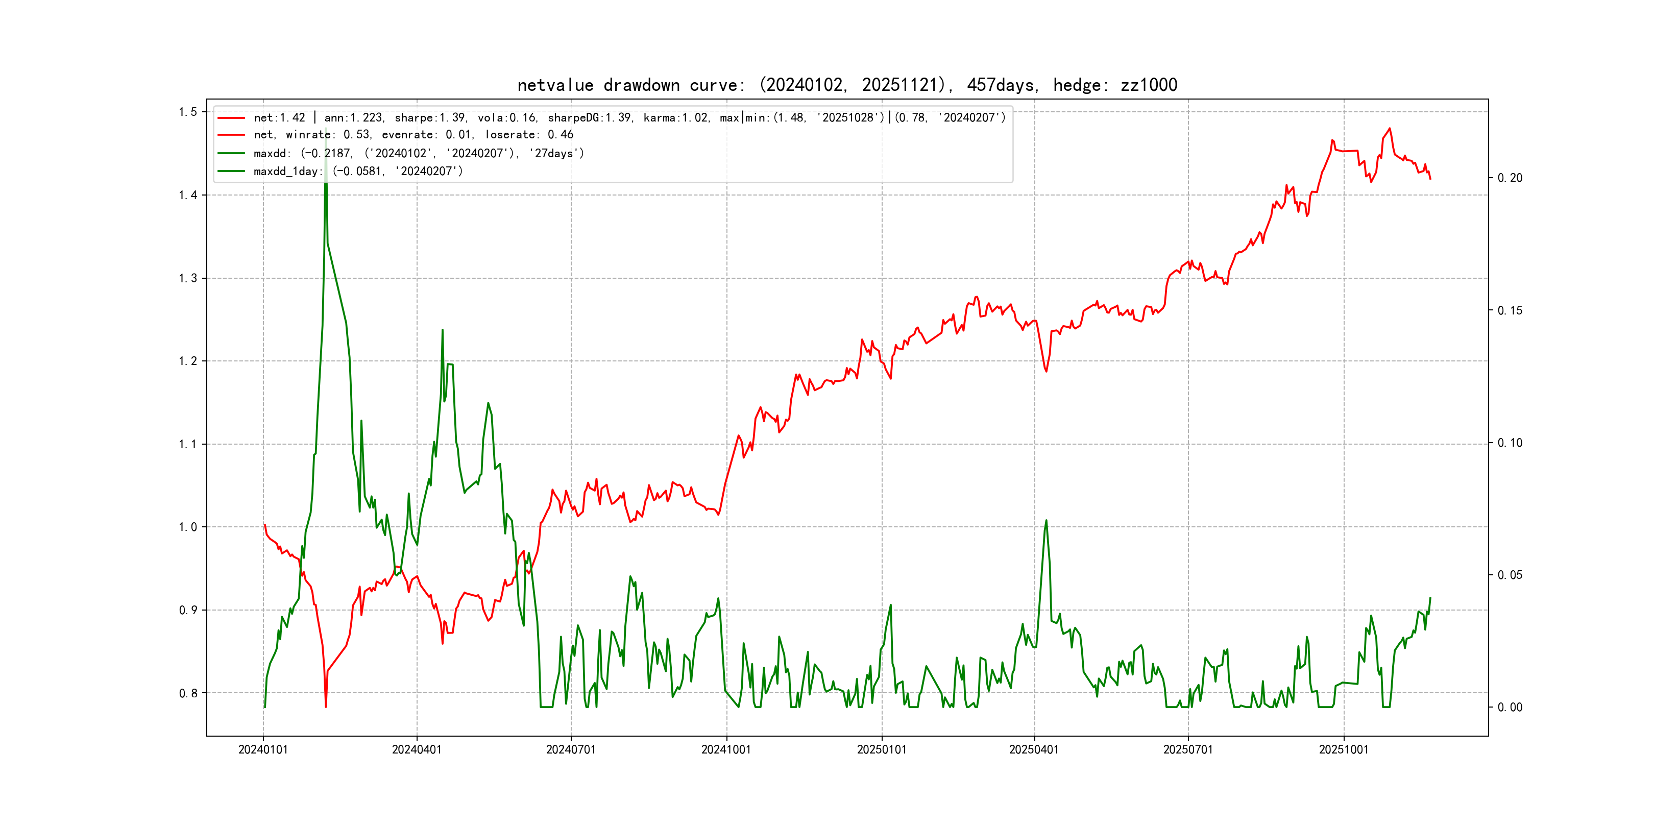
Task: Click the 20250101 x-axis date label
Action: point(882,750)
